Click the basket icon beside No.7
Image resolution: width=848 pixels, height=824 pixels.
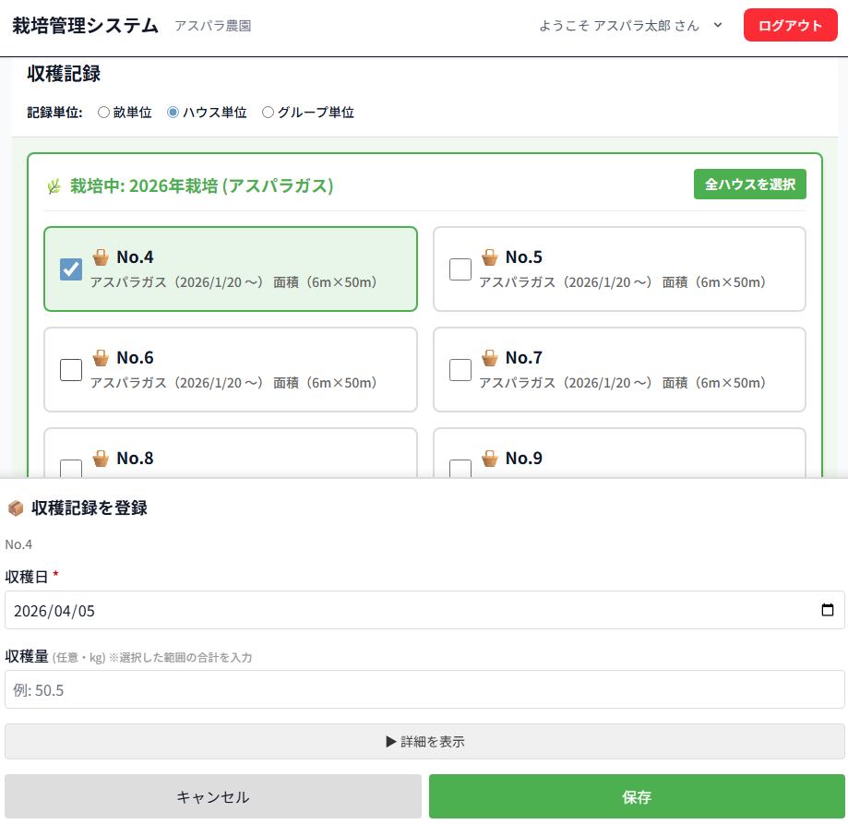pyautogui.click(x=490, y=357)
